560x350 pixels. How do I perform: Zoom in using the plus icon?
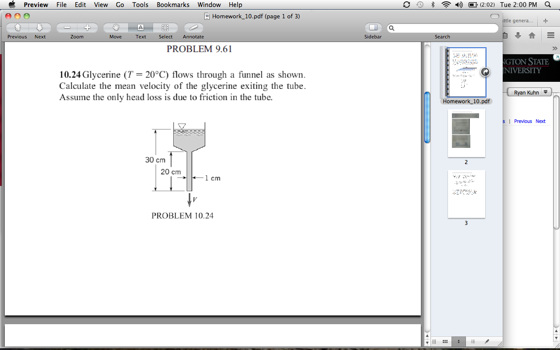[x=87, y=27]
